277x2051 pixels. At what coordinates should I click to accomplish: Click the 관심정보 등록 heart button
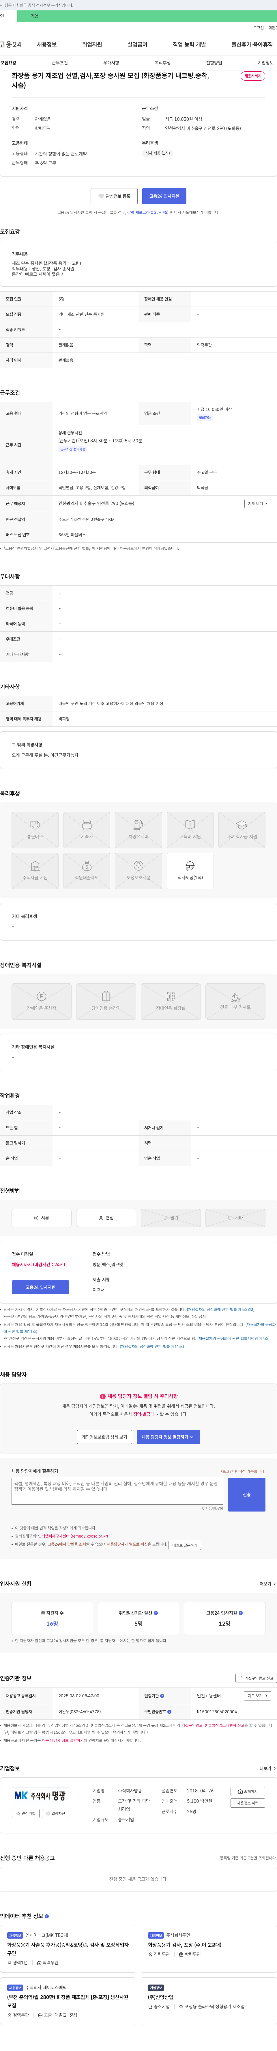pos(114,196)
